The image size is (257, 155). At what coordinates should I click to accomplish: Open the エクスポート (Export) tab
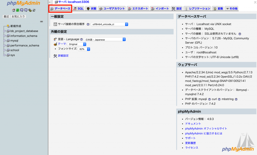138,9
